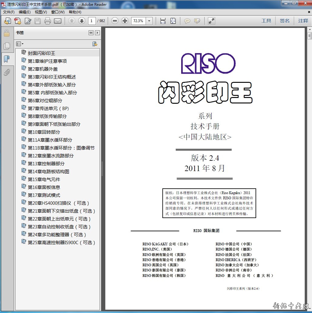
Task: Open the 视图(V) menu
Action: click(x=41, y=12)
